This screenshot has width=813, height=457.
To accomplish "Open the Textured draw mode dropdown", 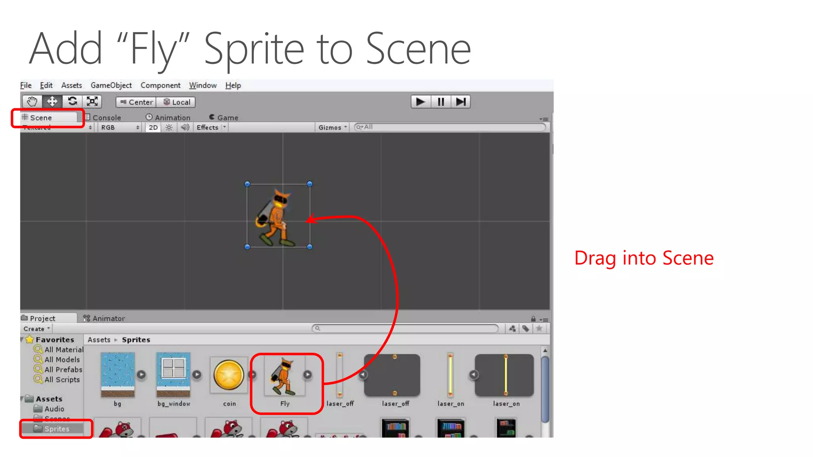I will click(x=57, y=127).
